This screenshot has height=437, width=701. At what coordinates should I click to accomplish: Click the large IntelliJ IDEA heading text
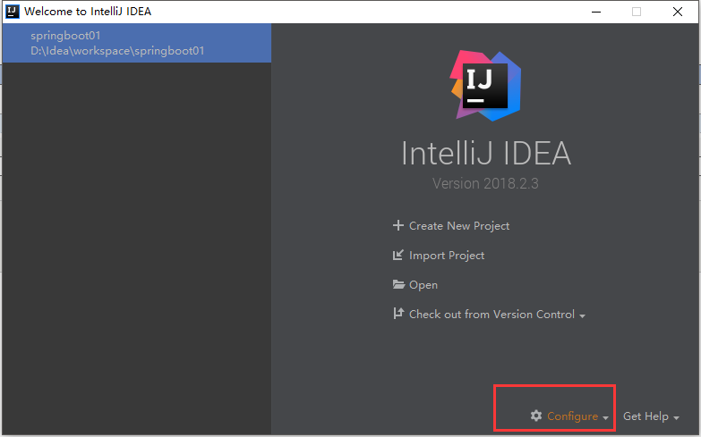(x=486, y=153)
